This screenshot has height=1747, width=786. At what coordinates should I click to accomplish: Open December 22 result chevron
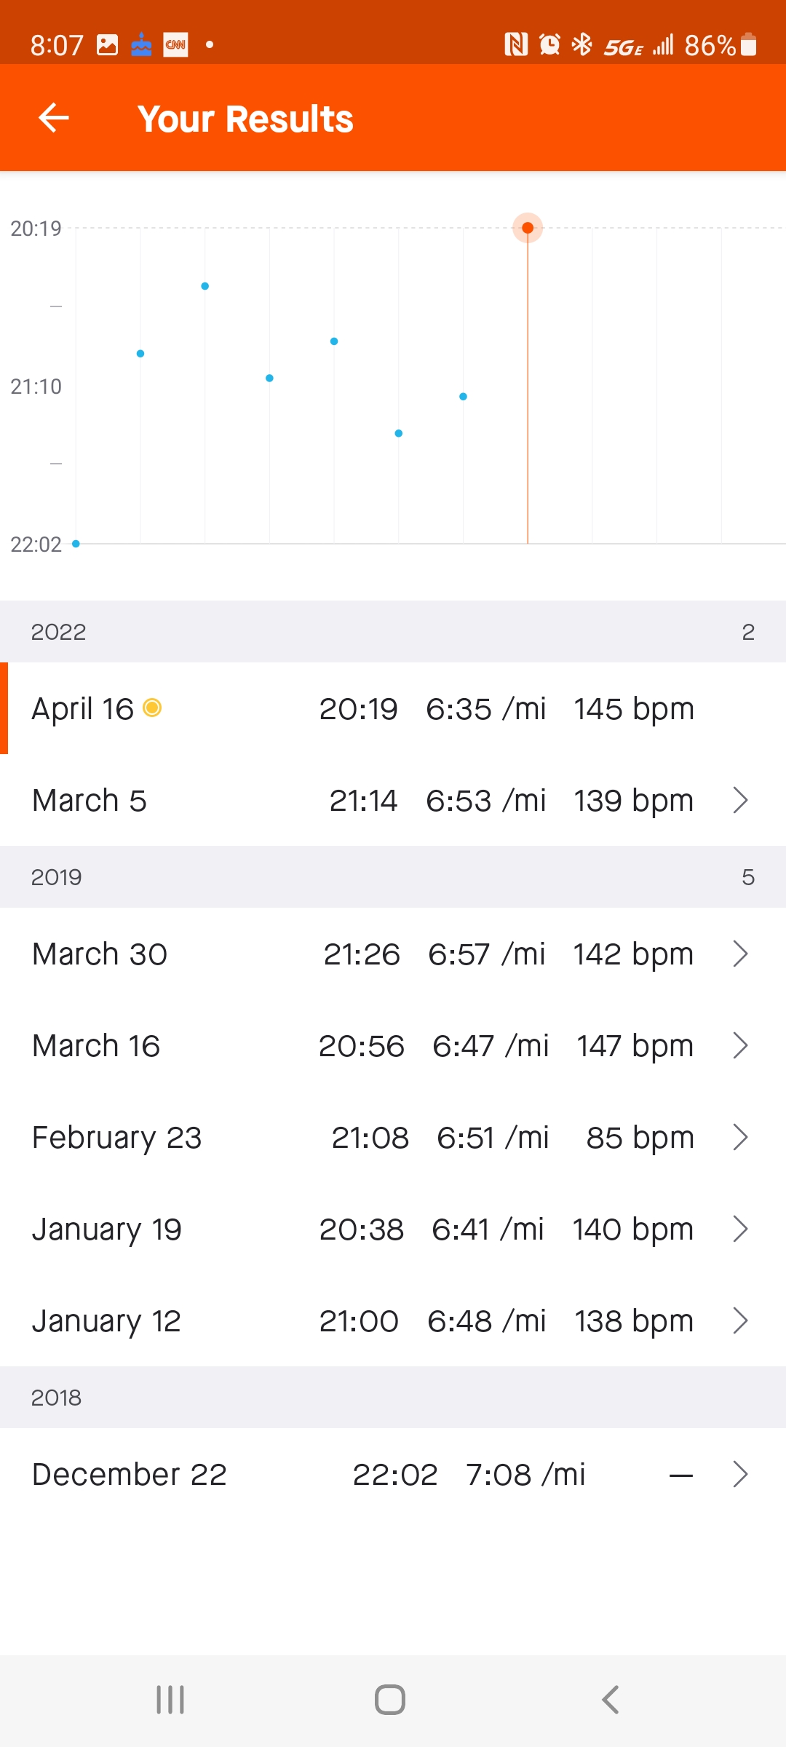740,1474
